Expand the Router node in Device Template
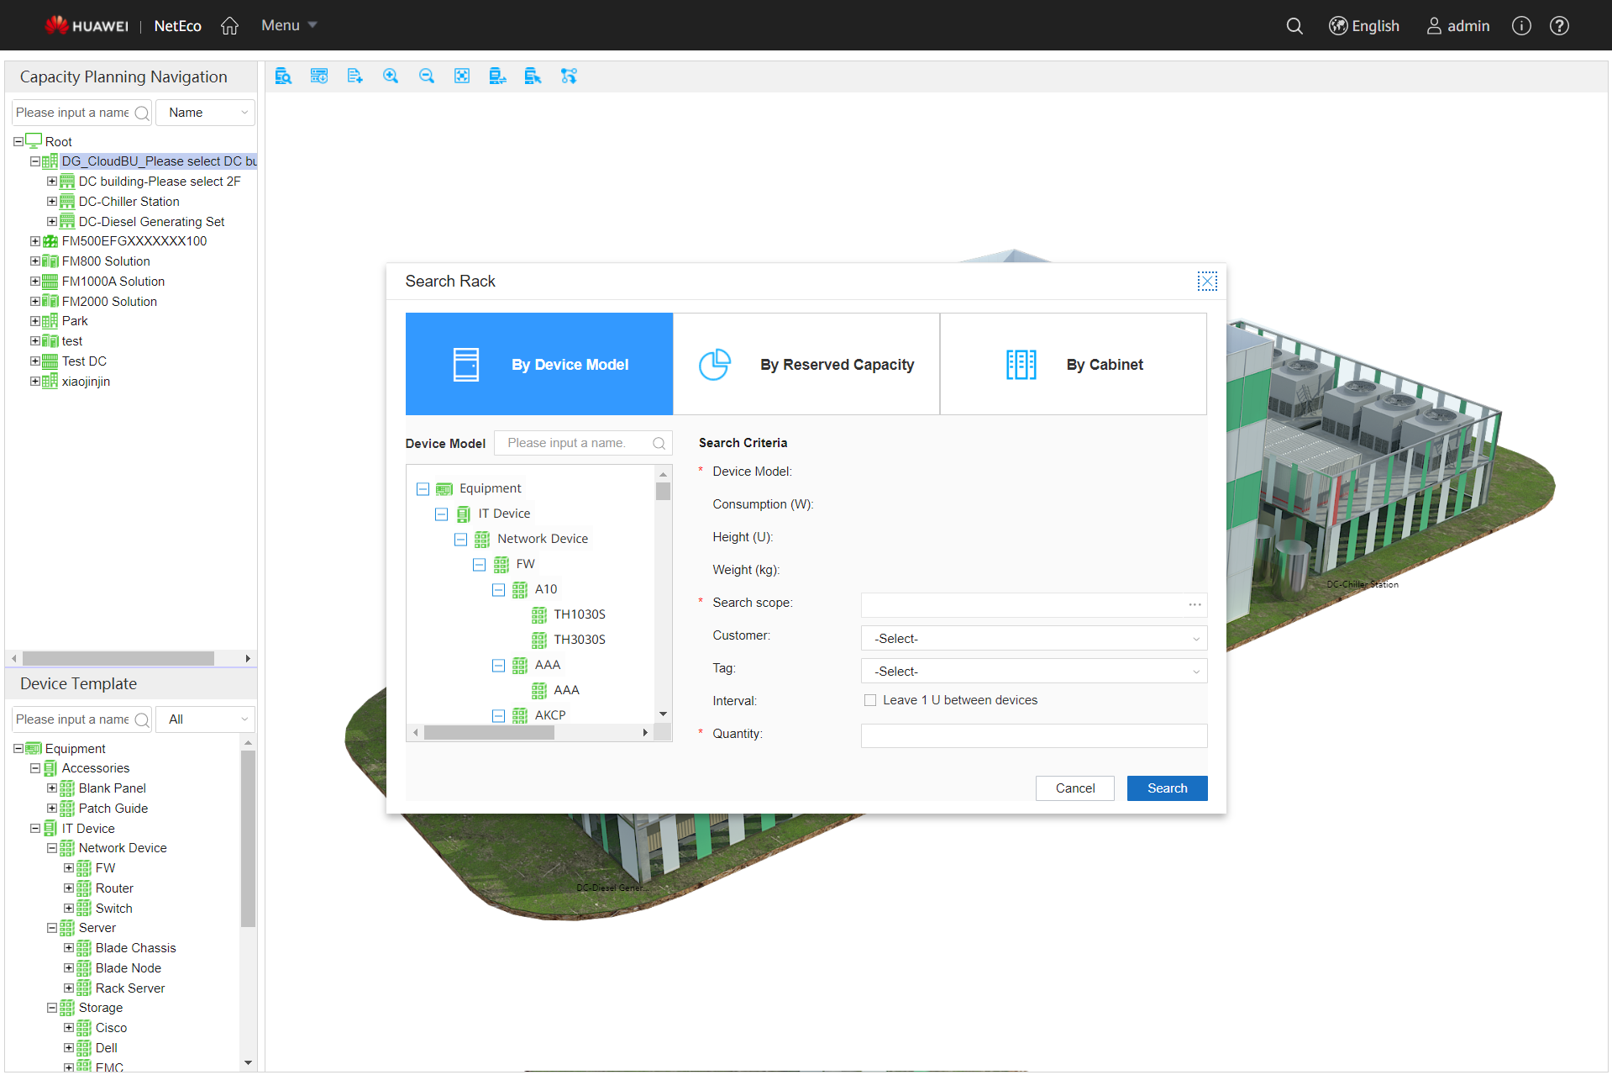The height and width of the screenshot is (1075, 1612). (x=69, y=888)
